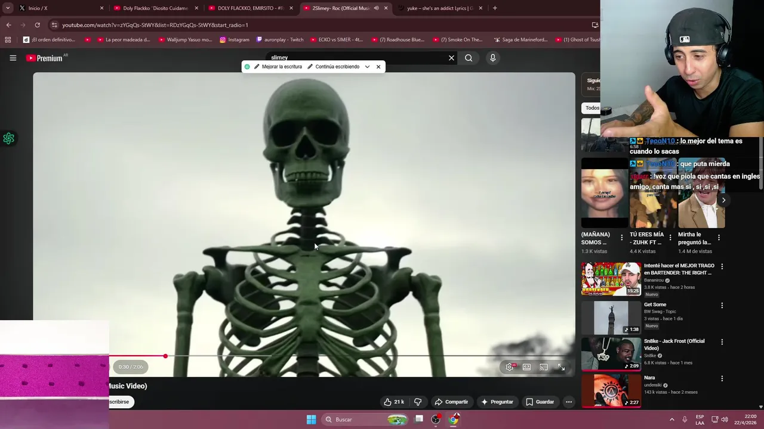This screenshot has height=429, width=764.
Task: Click 'Continúa escribiendo' button
Action: coord(333,67)
